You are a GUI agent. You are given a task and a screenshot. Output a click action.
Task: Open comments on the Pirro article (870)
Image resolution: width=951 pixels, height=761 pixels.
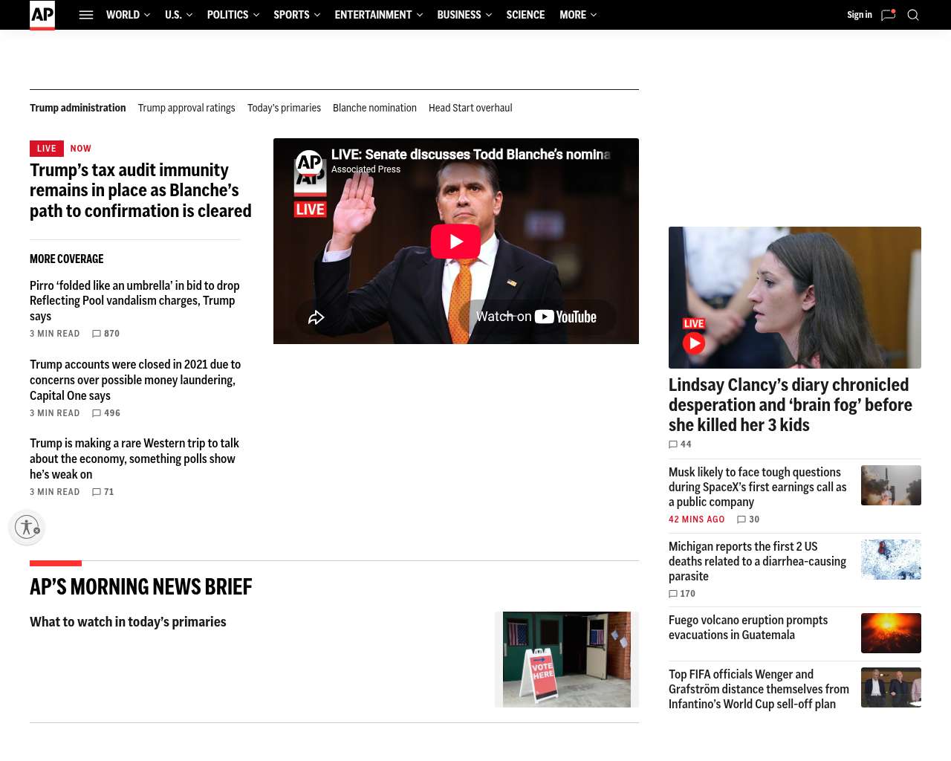click(x=106, y=334)
